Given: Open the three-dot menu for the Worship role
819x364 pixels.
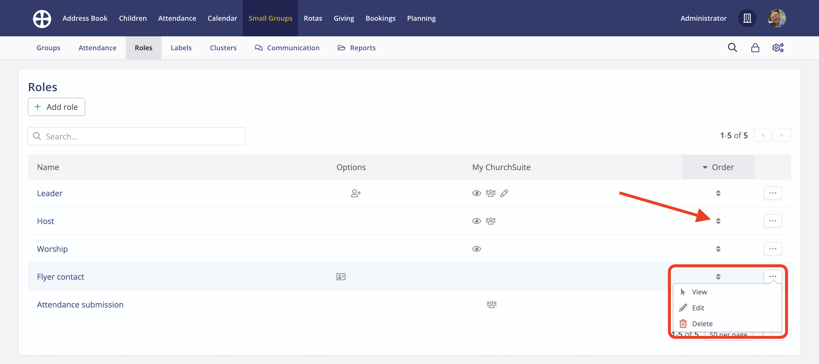Looking at the screenshot, I should (773, 249).
